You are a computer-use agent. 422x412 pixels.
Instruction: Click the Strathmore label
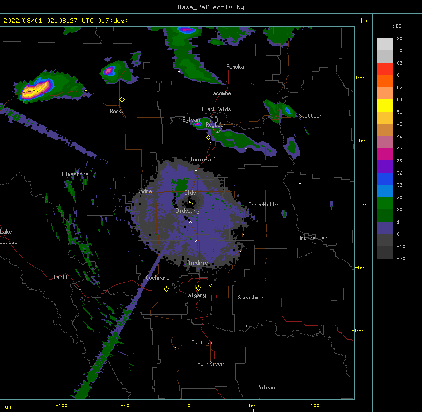(x=253, y=298)
